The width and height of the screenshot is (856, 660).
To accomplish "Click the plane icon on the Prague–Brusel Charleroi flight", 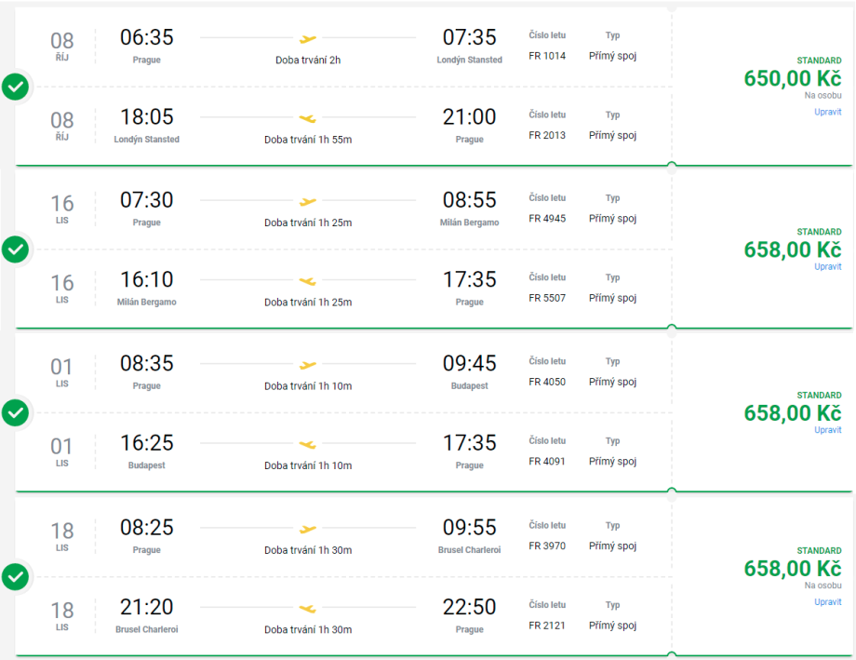I will pyautogui.click(x=308, y=529).
